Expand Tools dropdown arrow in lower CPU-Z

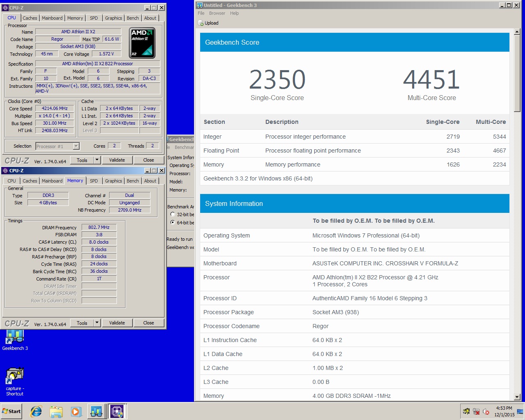click(97, 323)
